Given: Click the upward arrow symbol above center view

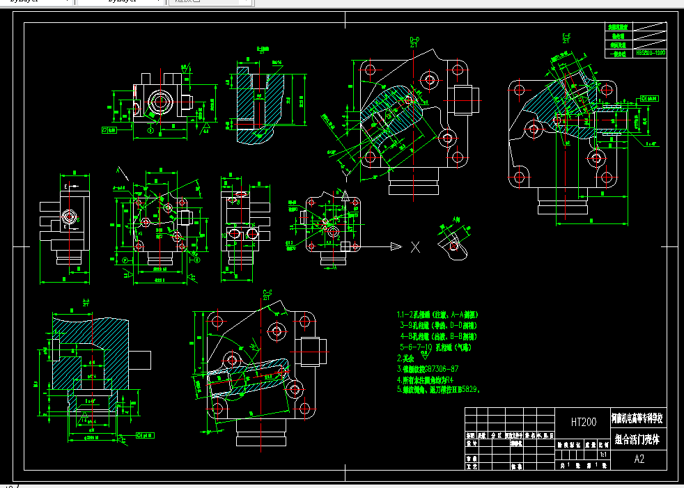Looking at the screenshot, I should tap(345, 194).
